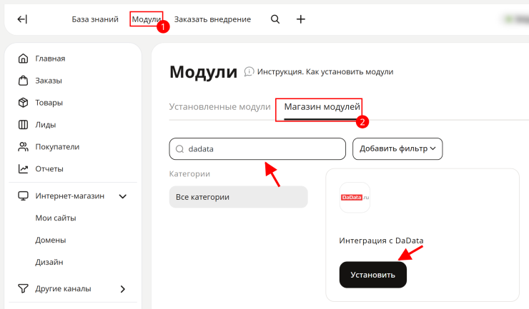Click the DaData.ru module logo
Viewport: 529px width, 309px height.
[x=355, y=198]
